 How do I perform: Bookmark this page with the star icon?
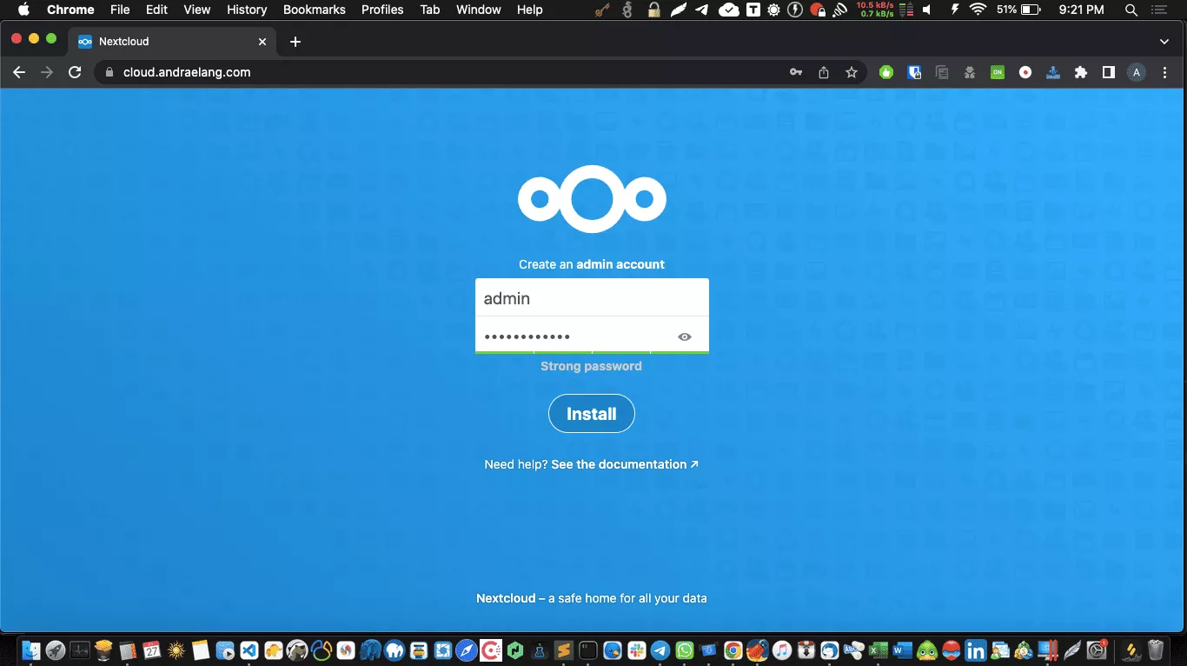[852, 72]
